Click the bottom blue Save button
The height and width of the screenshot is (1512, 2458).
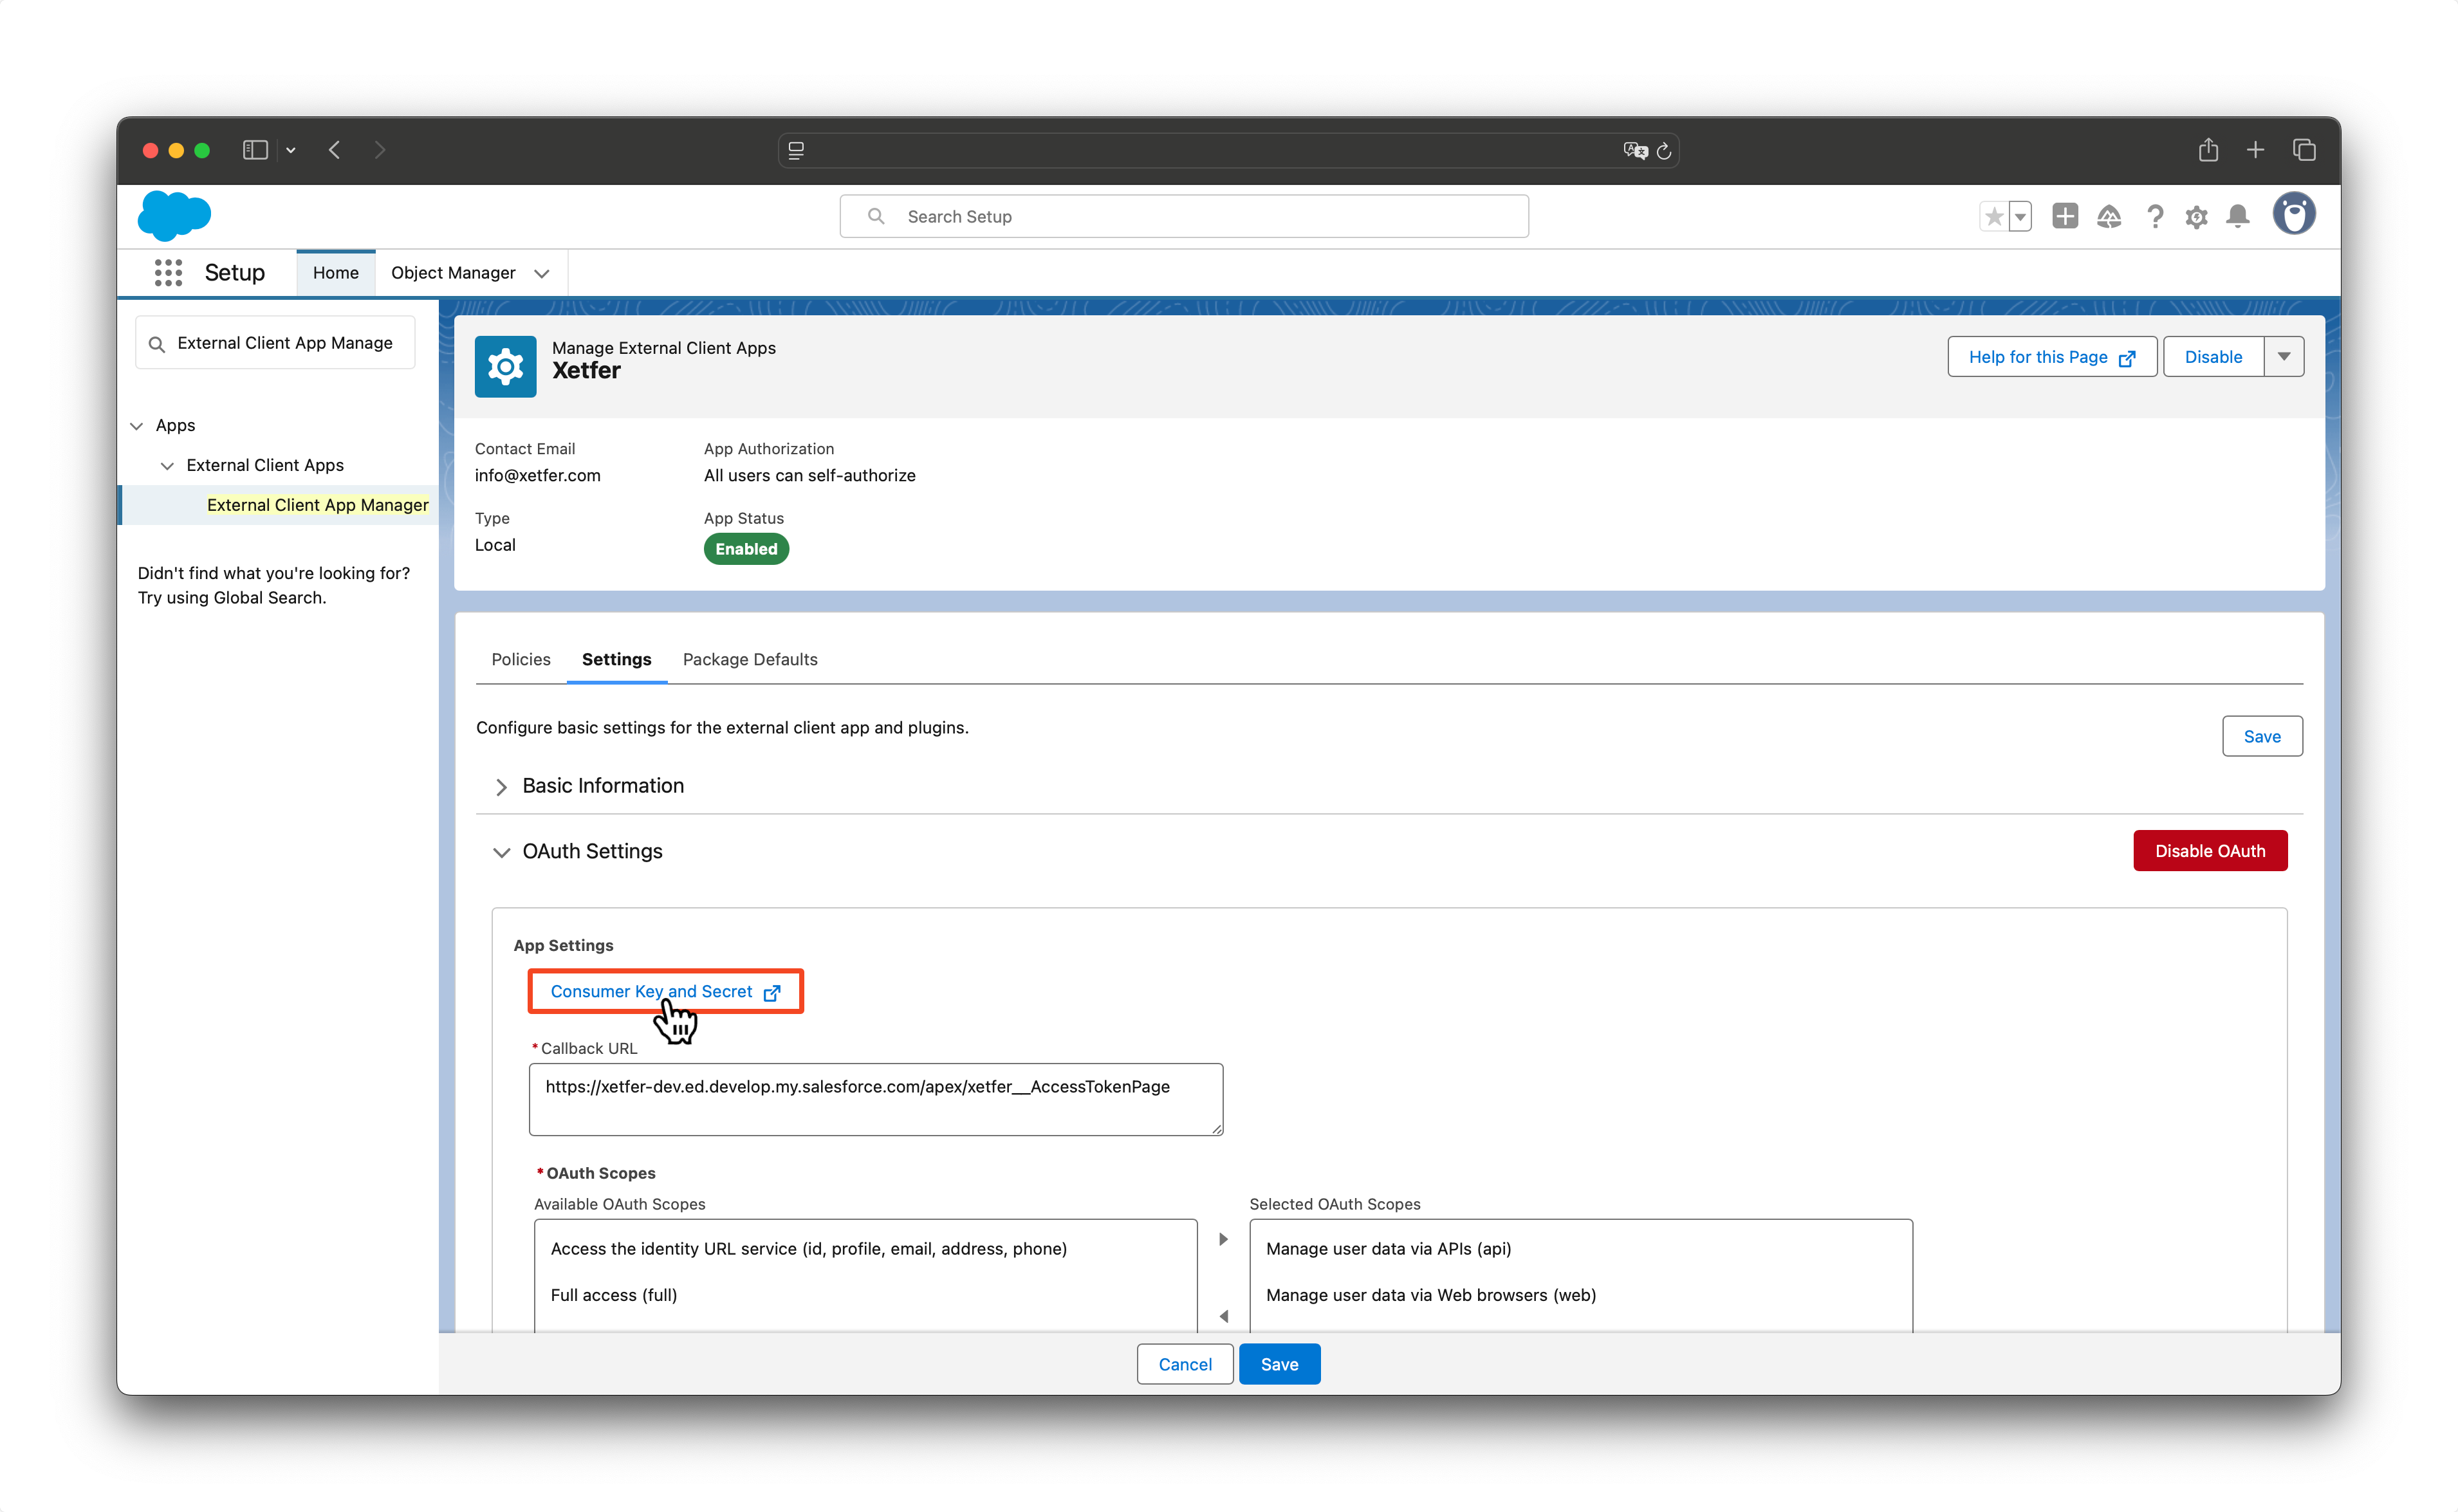[1279, 1364]
